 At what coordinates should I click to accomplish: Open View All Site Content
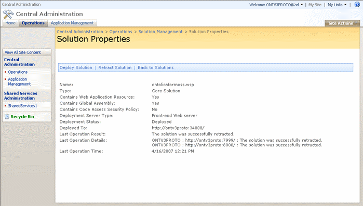[23, 52]
